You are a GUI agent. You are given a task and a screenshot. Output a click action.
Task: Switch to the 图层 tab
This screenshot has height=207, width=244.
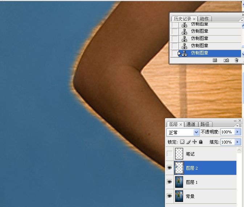(173, 124)
